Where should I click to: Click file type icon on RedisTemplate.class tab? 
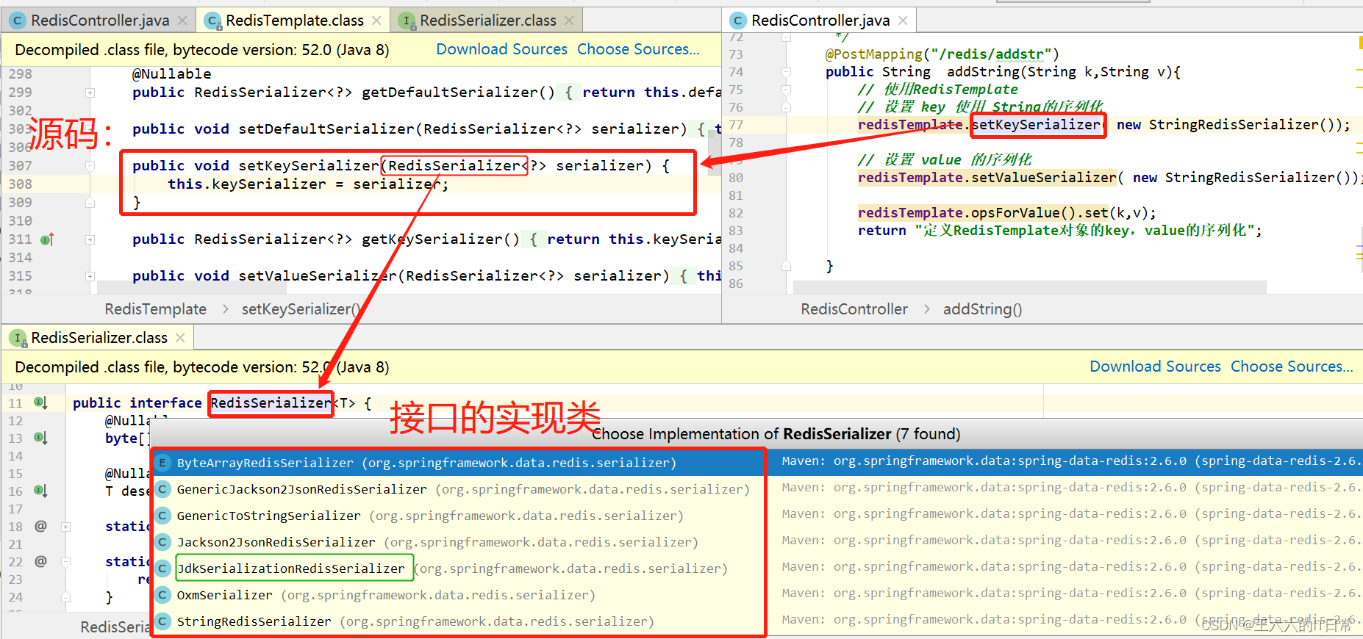213,21
